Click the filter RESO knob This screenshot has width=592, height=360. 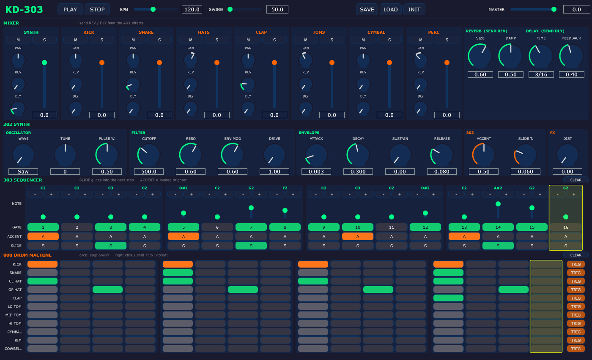(x=191, y=154)
